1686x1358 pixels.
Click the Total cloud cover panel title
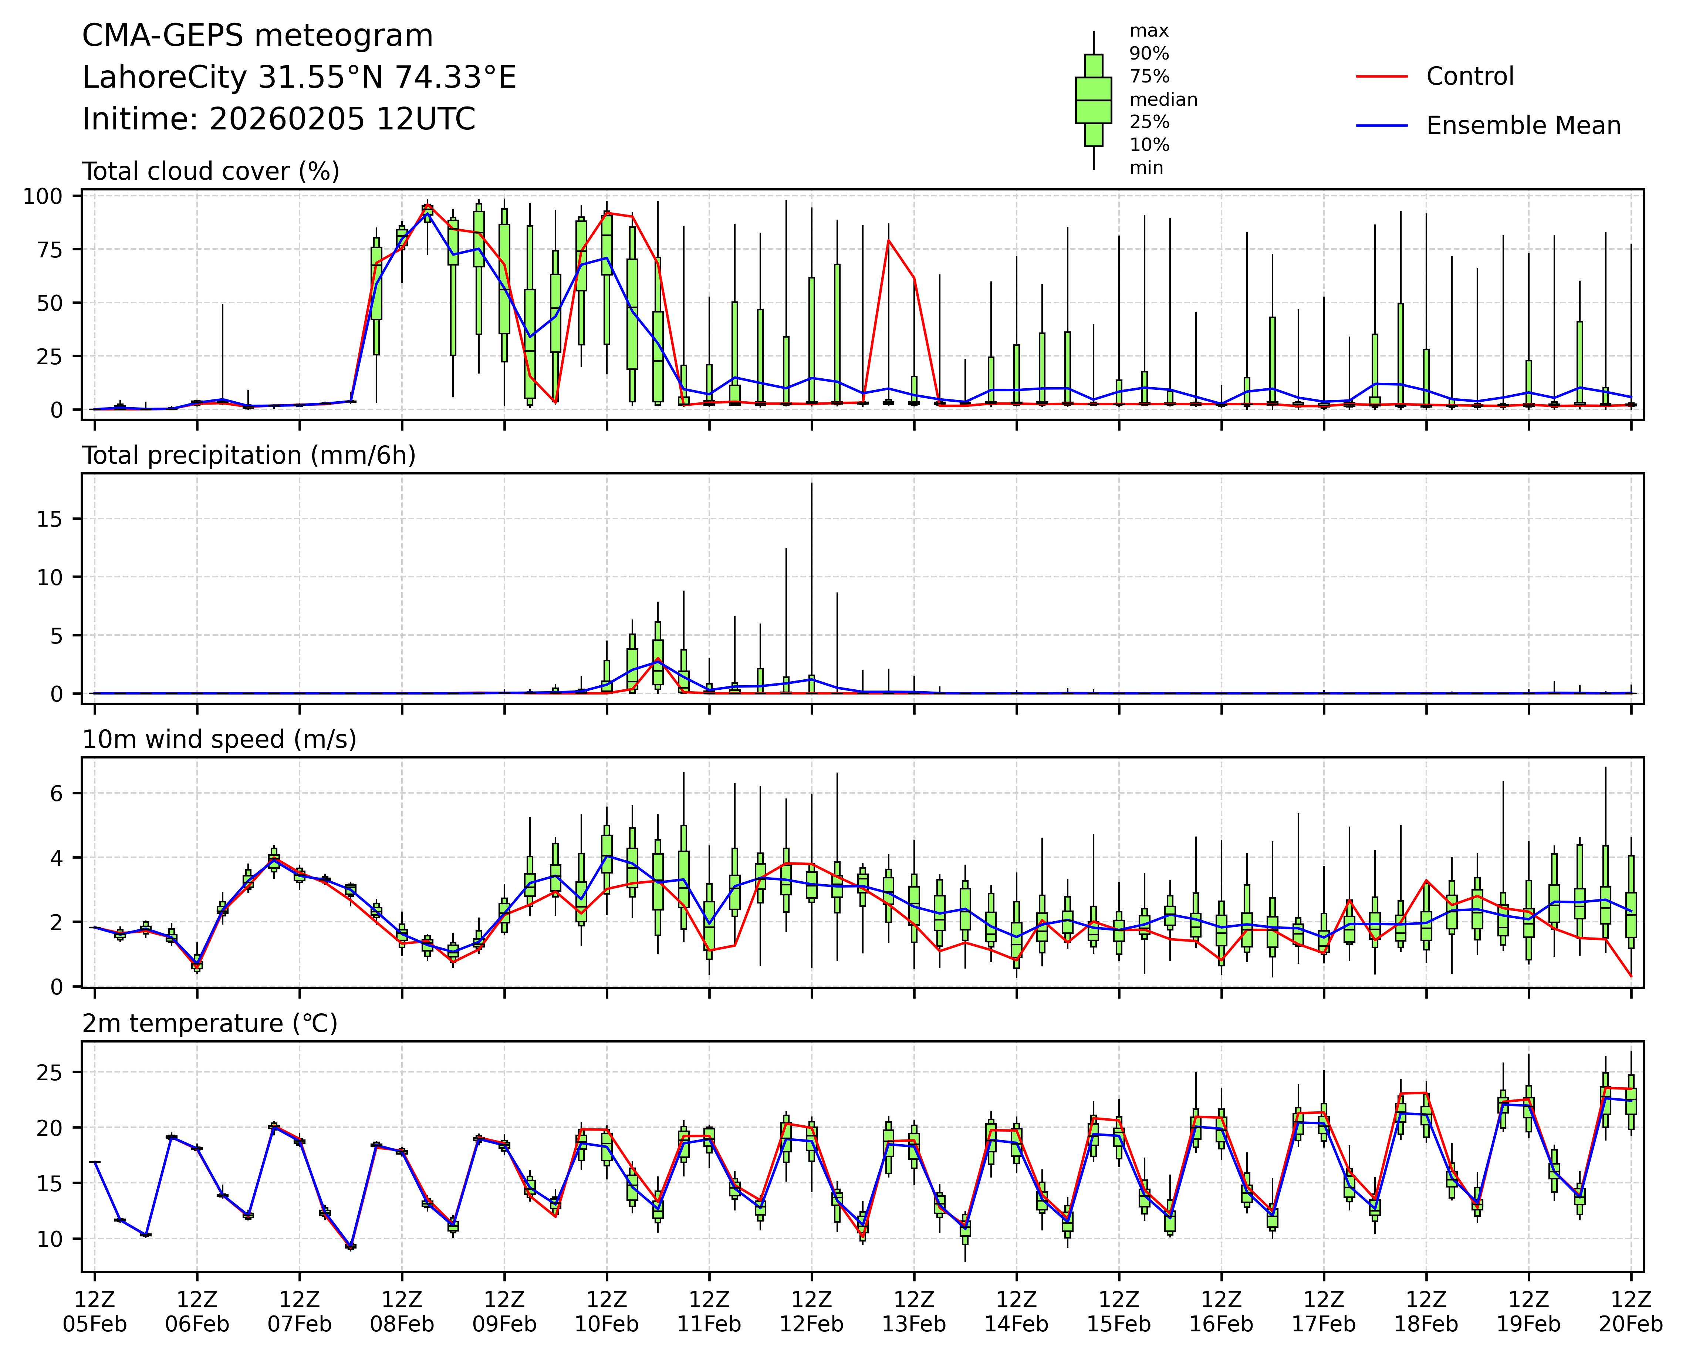click(210, 171)
